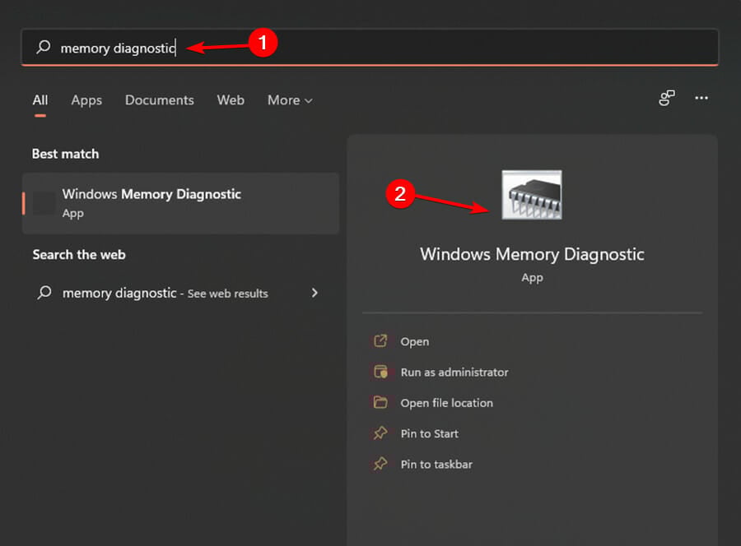The width and height of the screenshot is (741, 546).
Task: Click the web search magnifier icon
Action: (44, 293)
